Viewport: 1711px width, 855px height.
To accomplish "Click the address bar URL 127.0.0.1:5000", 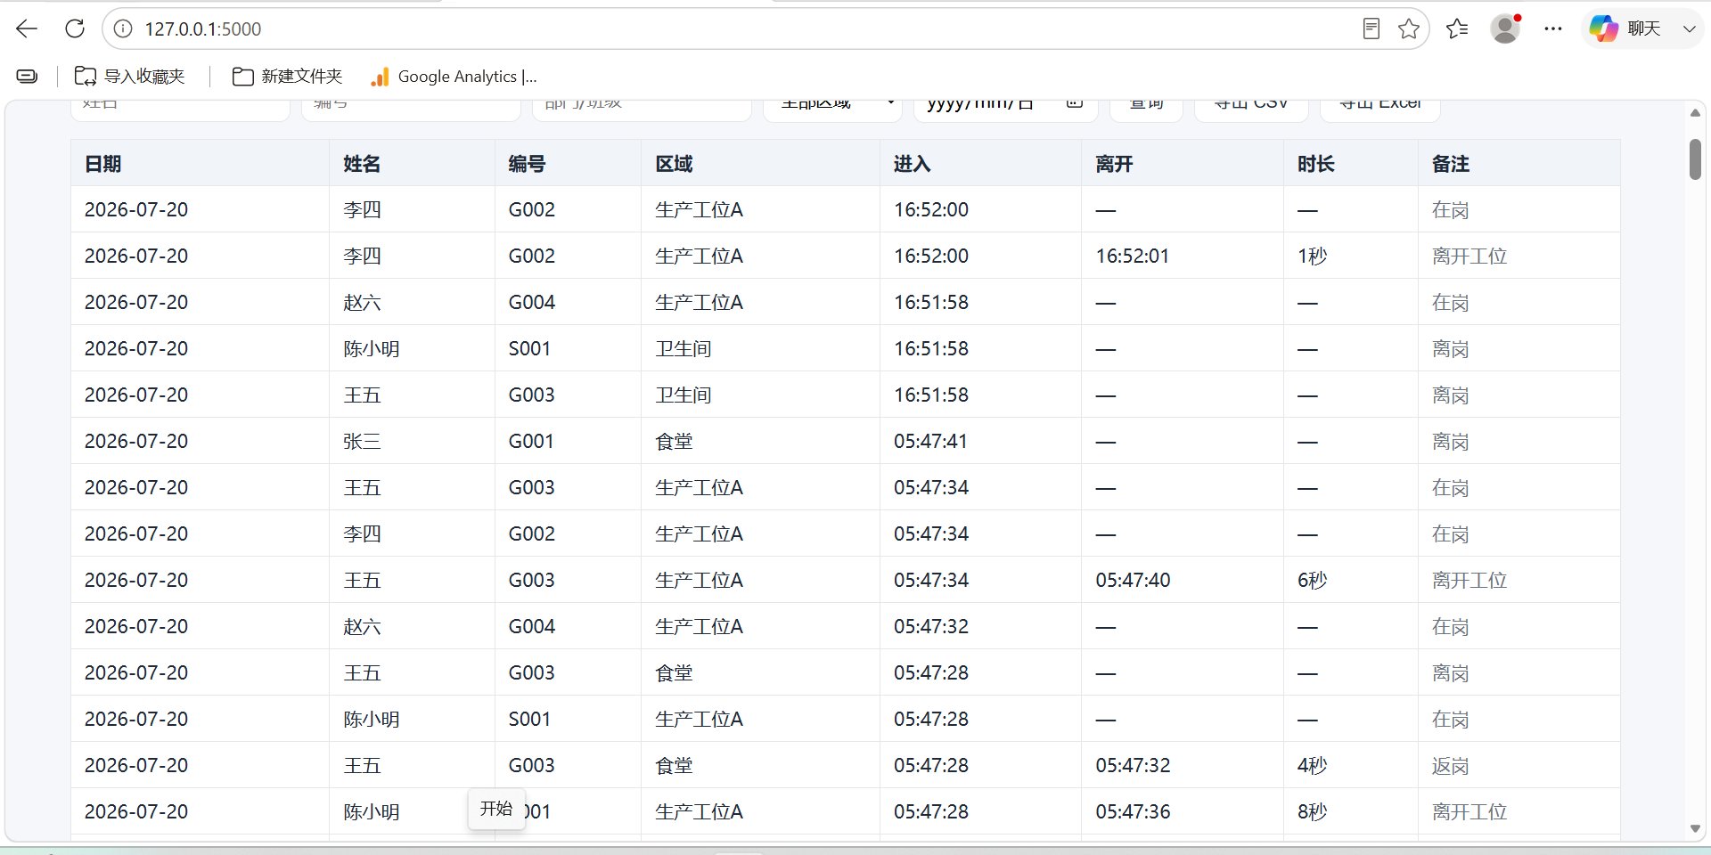I will click(x=203, y=28).
